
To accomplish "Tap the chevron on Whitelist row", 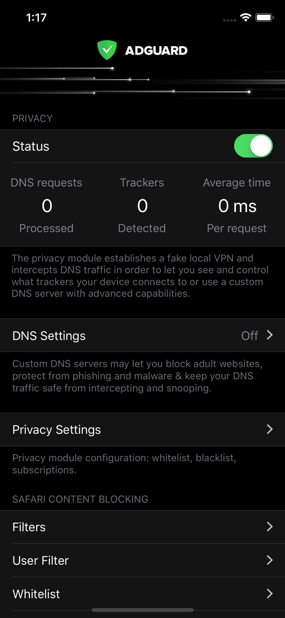I will (x=270, y=594).
